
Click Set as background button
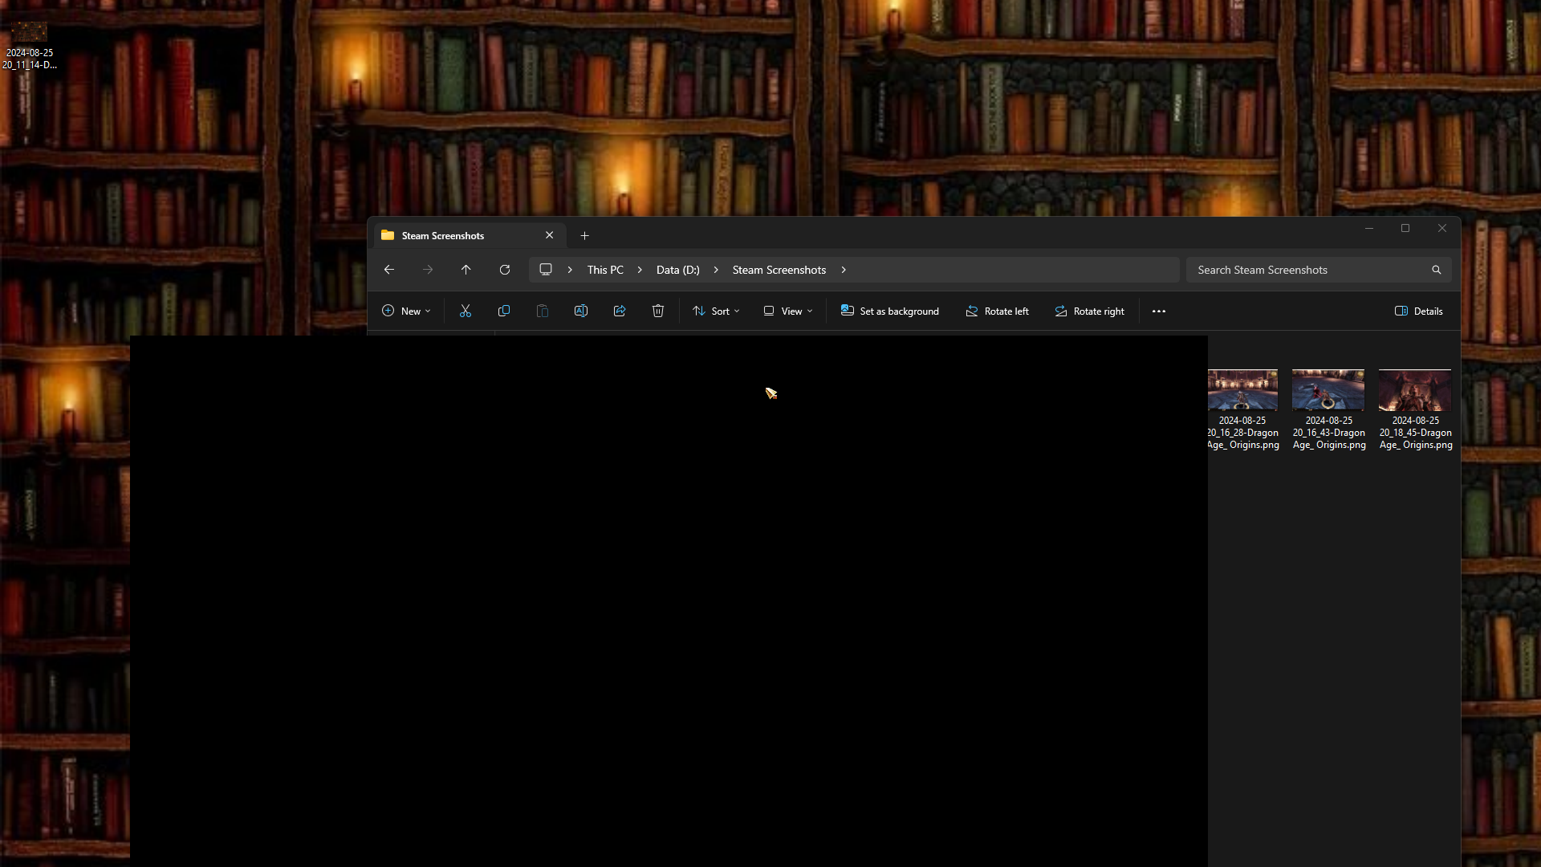889,311
